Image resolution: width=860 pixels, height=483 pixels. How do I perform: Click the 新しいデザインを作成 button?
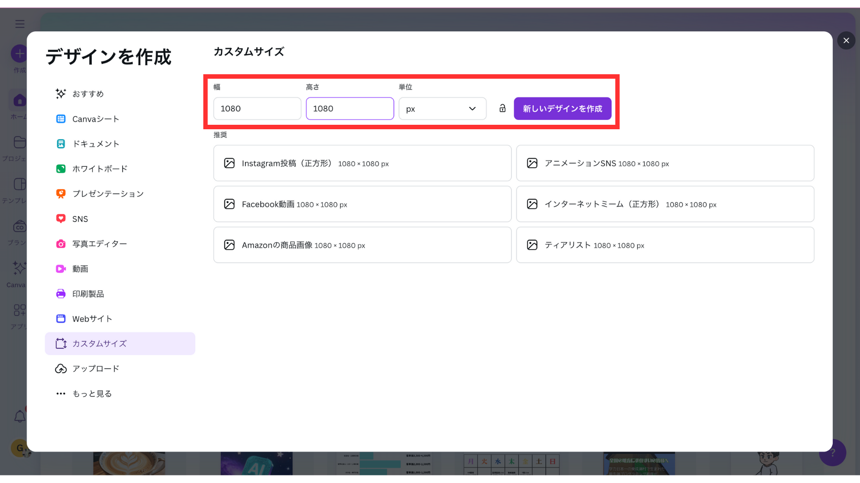pos(562,108)
